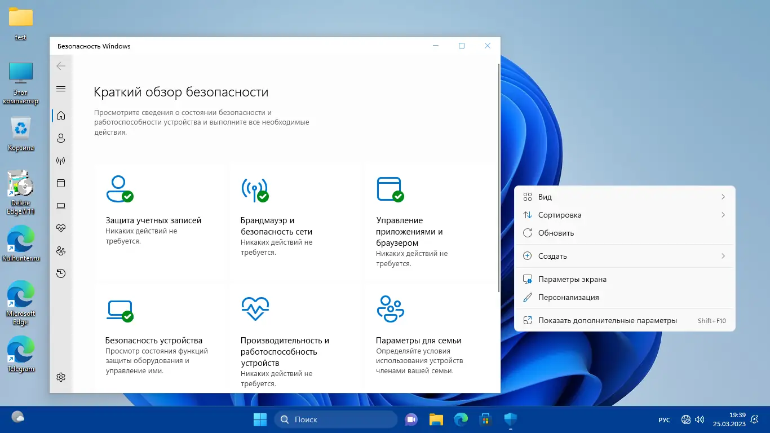The image size is (770, 433).
Task: Open Microsoft Edge from the taskbar
Action: (461, 419)
